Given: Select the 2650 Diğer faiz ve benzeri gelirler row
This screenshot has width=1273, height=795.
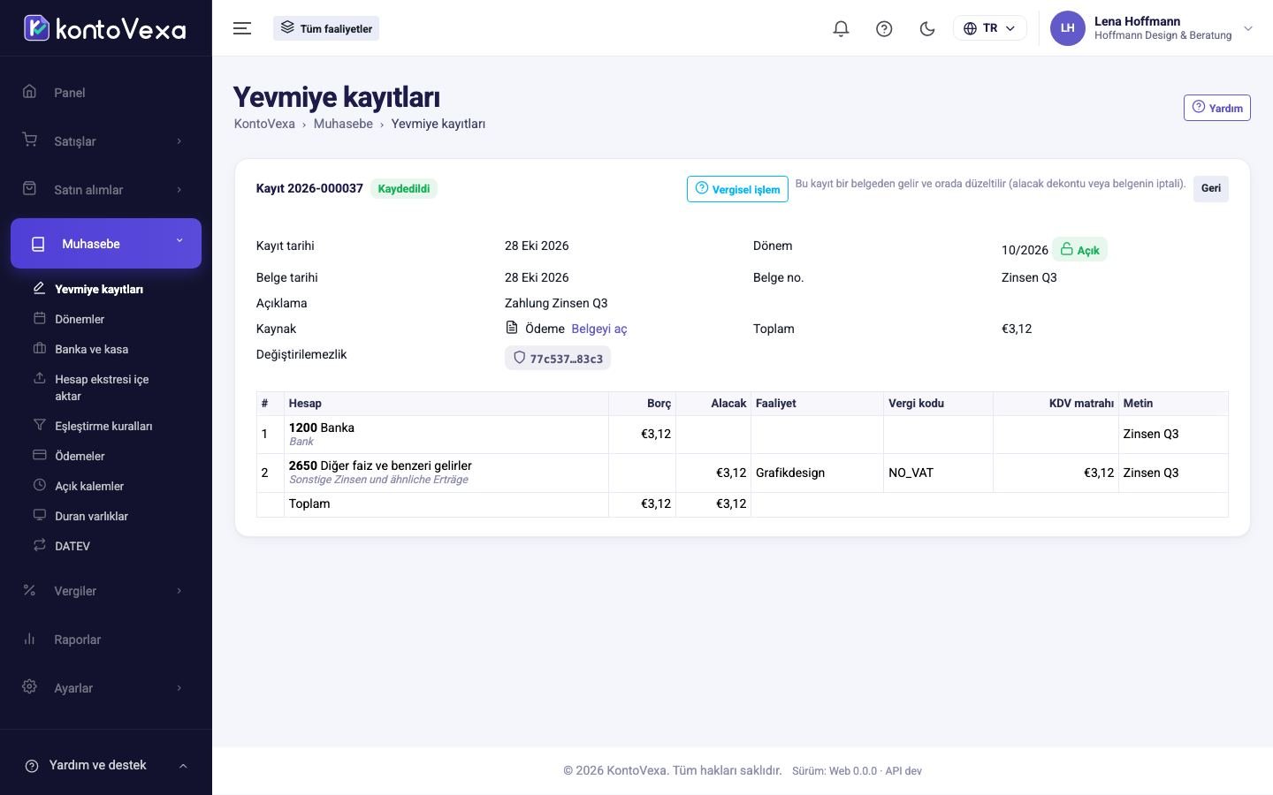Looking at the screenshot, I should click(x=742, y=473).
